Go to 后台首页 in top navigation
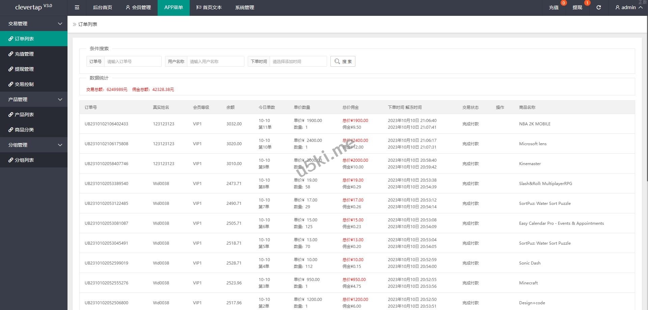This screenshot has width=648, height=310. click(x=102, y=7)
